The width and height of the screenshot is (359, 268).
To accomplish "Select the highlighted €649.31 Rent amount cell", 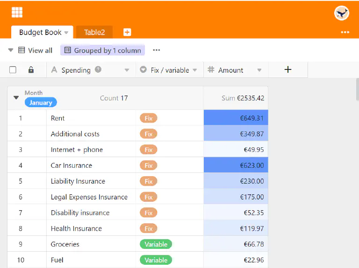I will coord(236,118).
